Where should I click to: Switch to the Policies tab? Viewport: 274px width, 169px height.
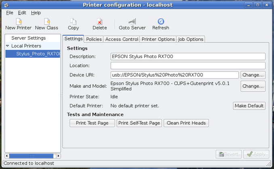coord(94,39)
